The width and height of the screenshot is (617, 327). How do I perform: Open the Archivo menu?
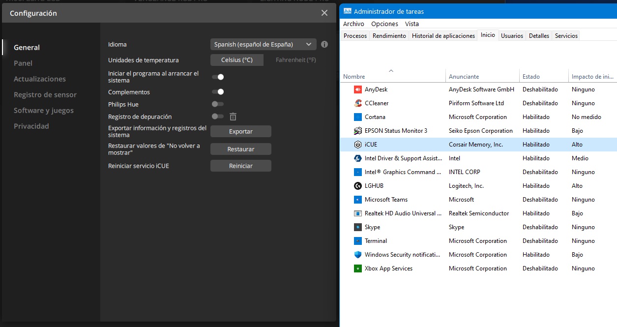353,24
